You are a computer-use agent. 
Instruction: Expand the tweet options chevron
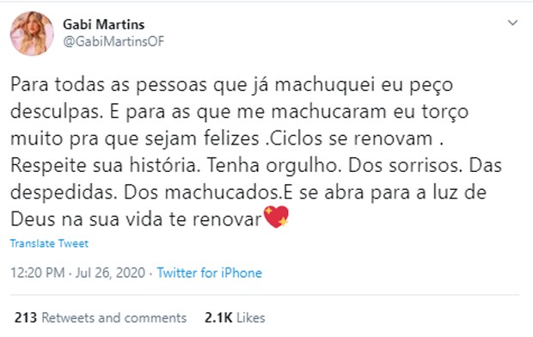coord(512,23)
